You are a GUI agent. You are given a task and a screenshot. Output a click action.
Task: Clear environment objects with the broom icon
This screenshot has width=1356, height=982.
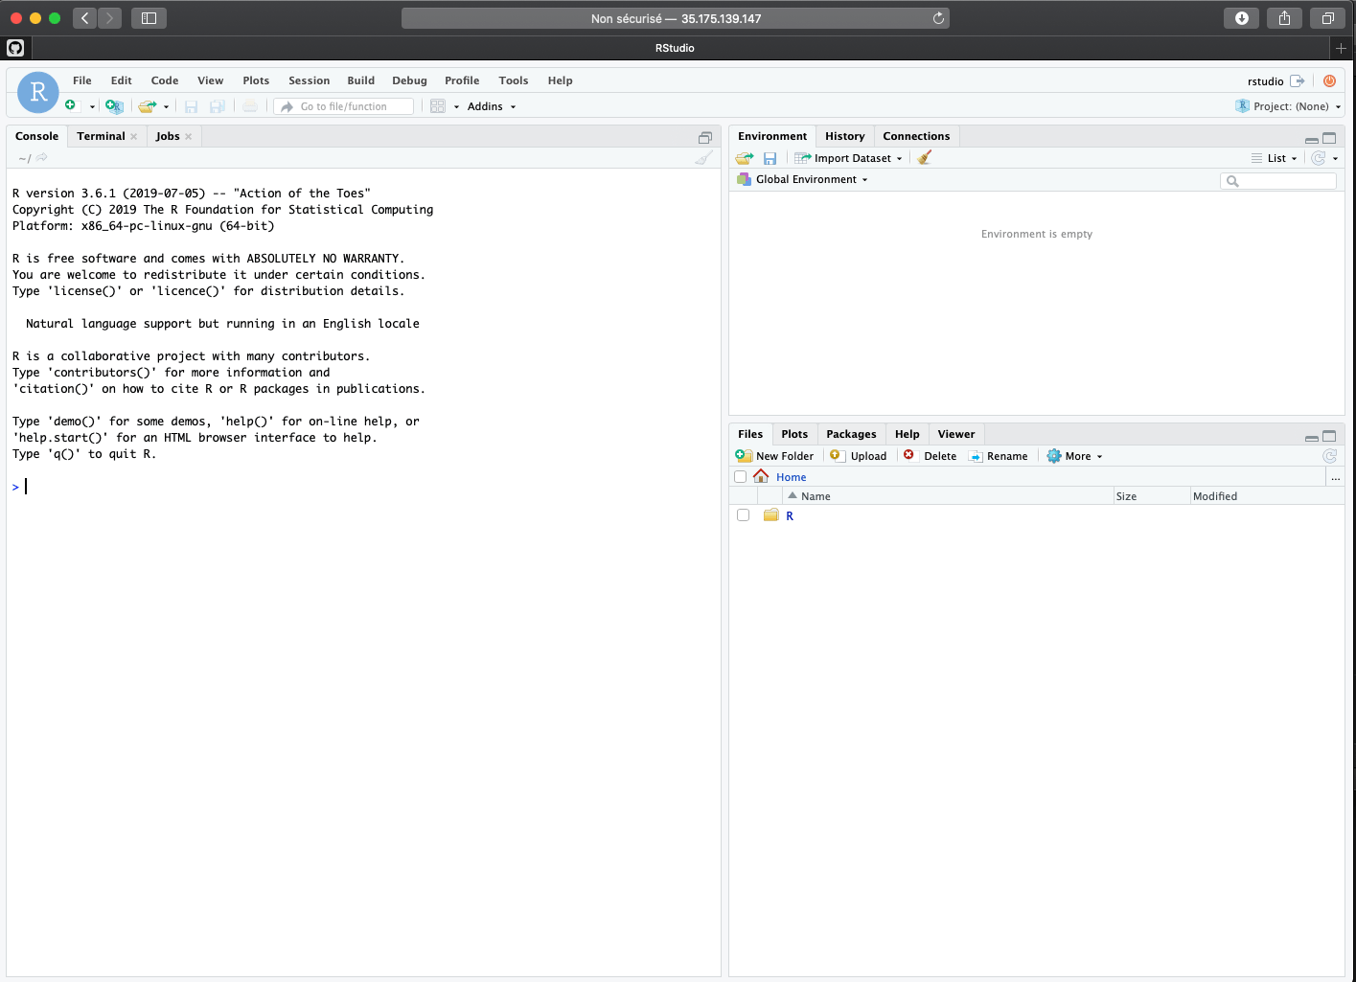pyautogui.click(x=925, y=158)
